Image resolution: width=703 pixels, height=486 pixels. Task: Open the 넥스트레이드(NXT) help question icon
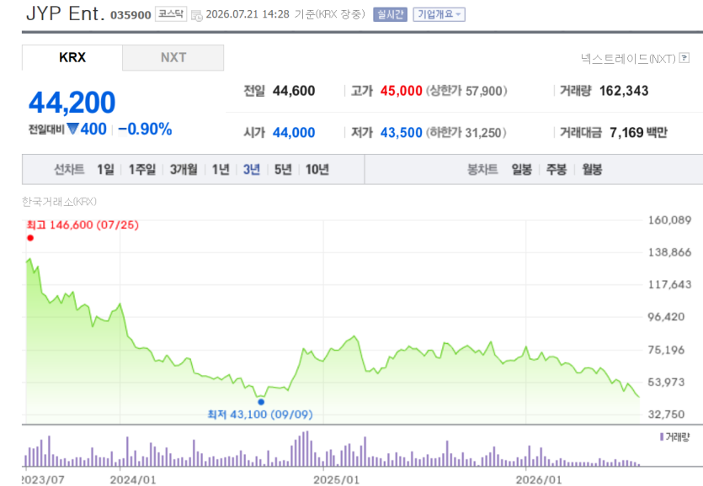(684, 58)
